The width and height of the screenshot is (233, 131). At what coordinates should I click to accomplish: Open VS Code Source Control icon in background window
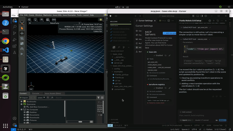pyautogui.click(x=15, y=33)
